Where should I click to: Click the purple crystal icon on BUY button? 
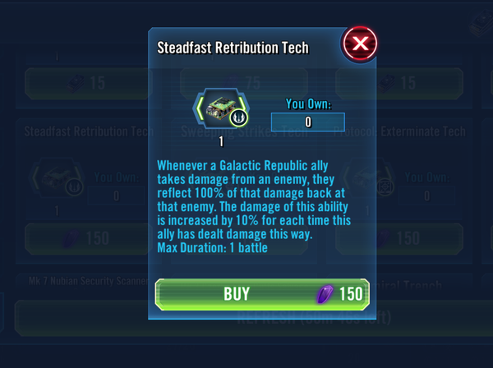point(325,294)
